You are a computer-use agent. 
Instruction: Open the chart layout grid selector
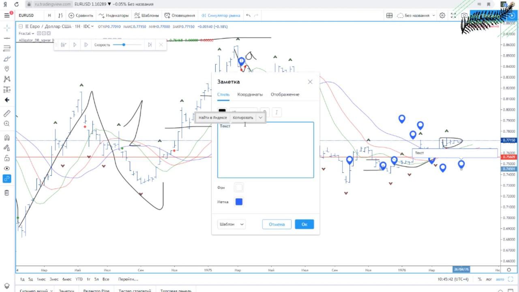click(x=389, y=15)
